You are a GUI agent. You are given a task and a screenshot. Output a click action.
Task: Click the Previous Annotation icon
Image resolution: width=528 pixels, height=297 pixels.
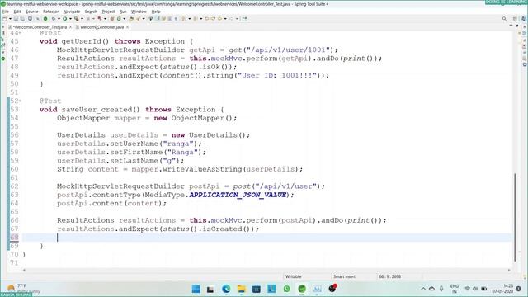[196, 19]
